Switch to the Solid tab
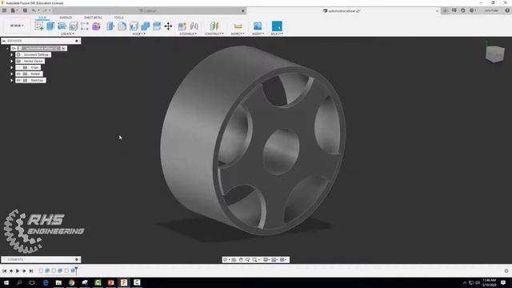Screen dimensions: 512x288 coord(42,18)
